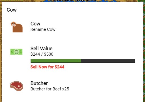Select the Rename Cow option
Image resolution: width=145 pixels, height=102 pixels.
(x=43, y=29)
